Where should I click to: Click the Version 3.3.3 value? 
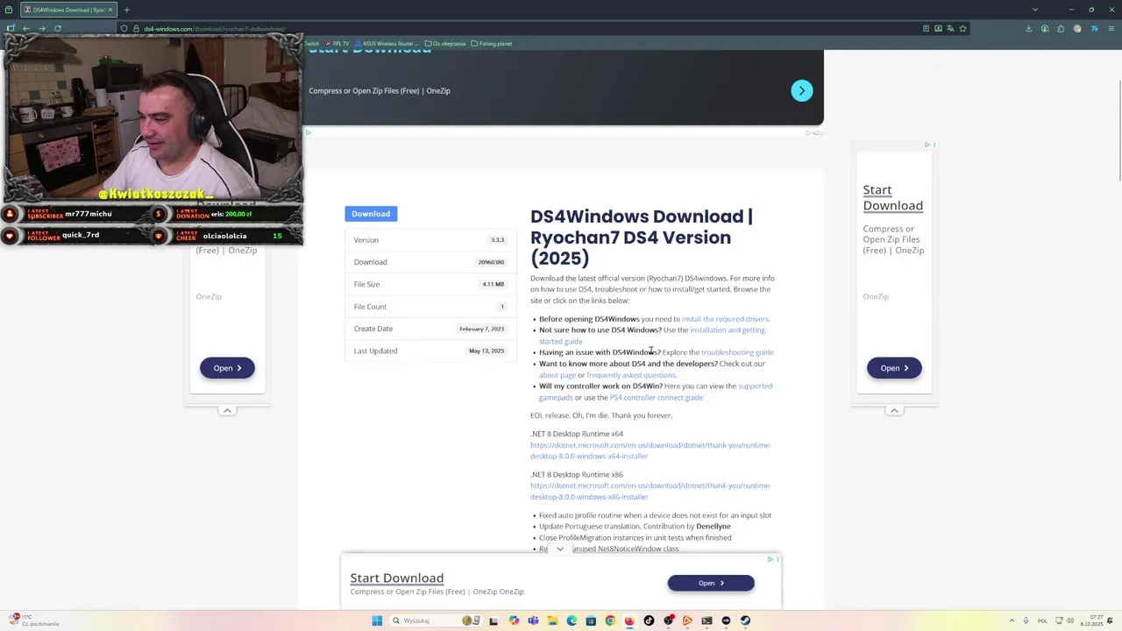coord(497,240)
